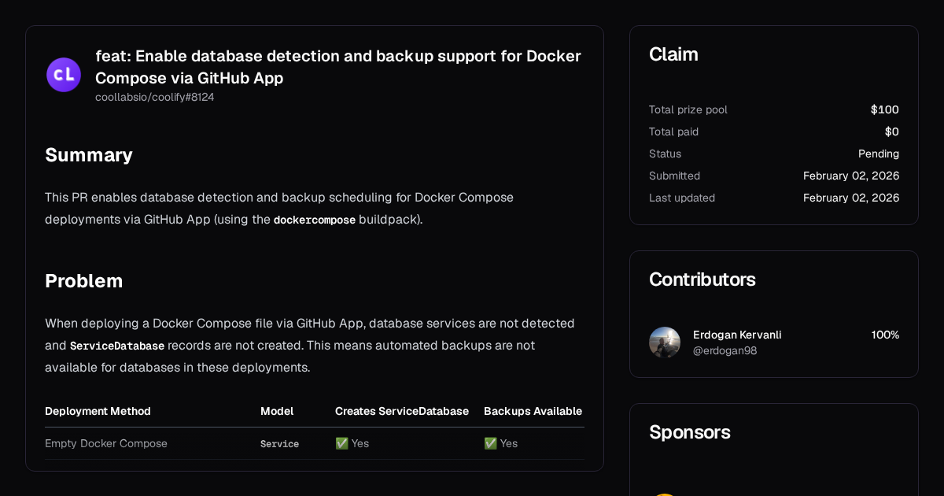
Task: Open the PR title about database detection
Action: (x=338, y=67)
